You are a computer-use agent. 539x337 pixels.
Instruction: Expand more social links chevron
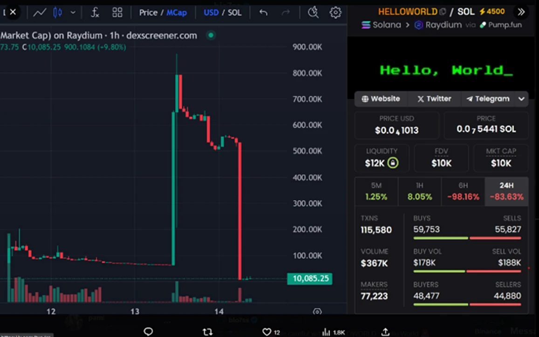tap(521, 99)
